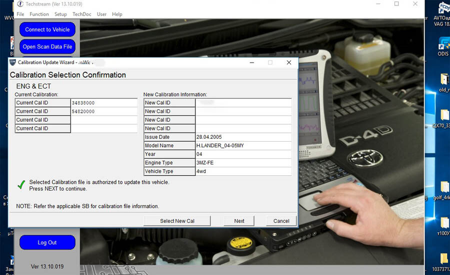The width and height of the screenshot is (450, 275).
Task: Click the Issue Date label cell
Action: click(x=169, y=137)
